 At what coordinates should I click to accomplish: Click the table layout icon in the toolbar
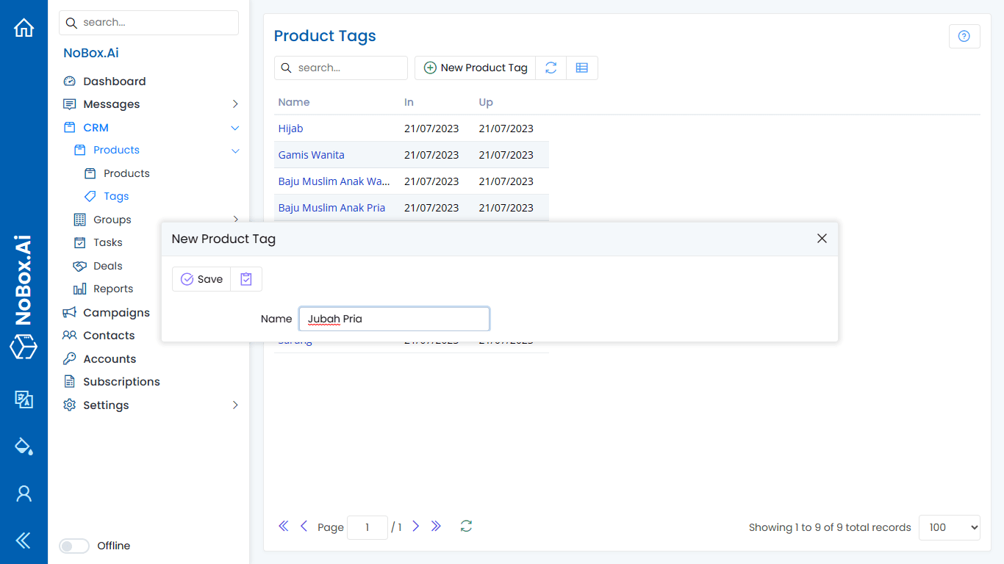582,68
